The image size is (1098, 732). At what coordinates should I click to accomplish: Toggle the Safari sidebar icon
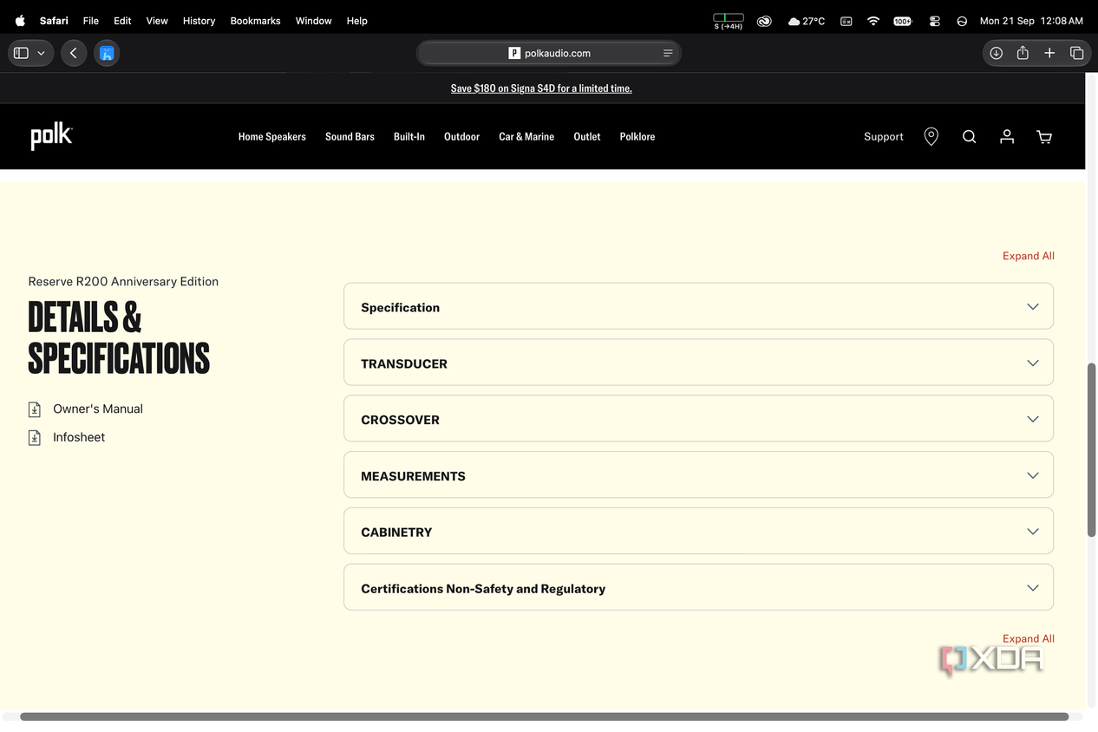(x=22, y=53)
